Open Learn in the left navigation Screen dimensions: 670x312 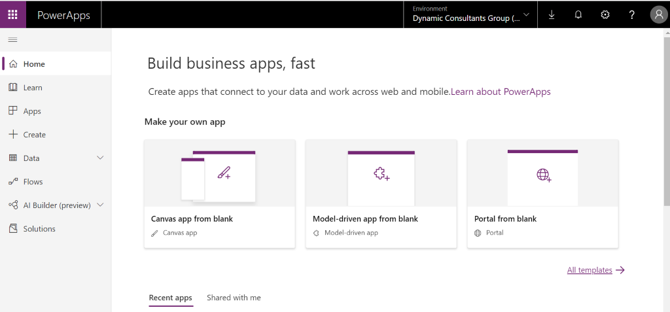56,87
